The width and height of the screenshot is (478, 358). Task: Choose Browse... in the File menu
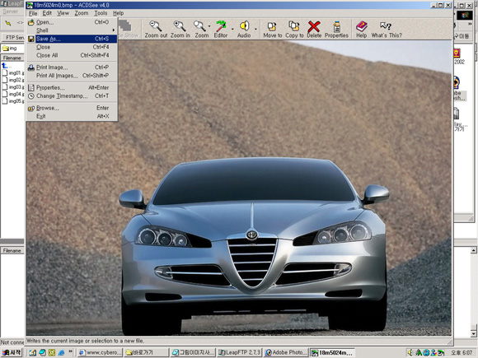(x=72, y=108)
